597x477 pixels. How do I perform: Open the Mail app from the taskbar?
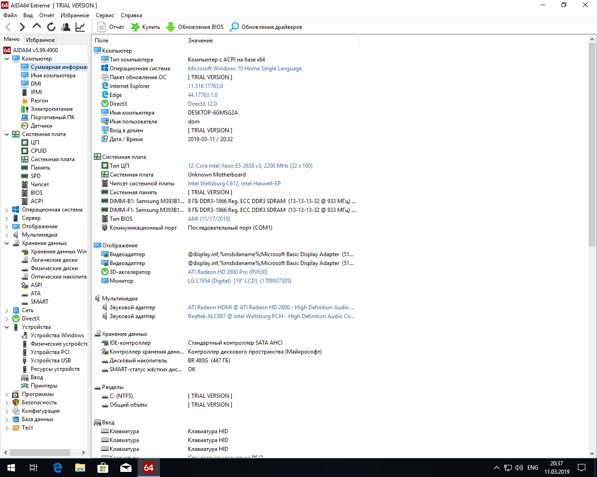[x=126, y=468]
